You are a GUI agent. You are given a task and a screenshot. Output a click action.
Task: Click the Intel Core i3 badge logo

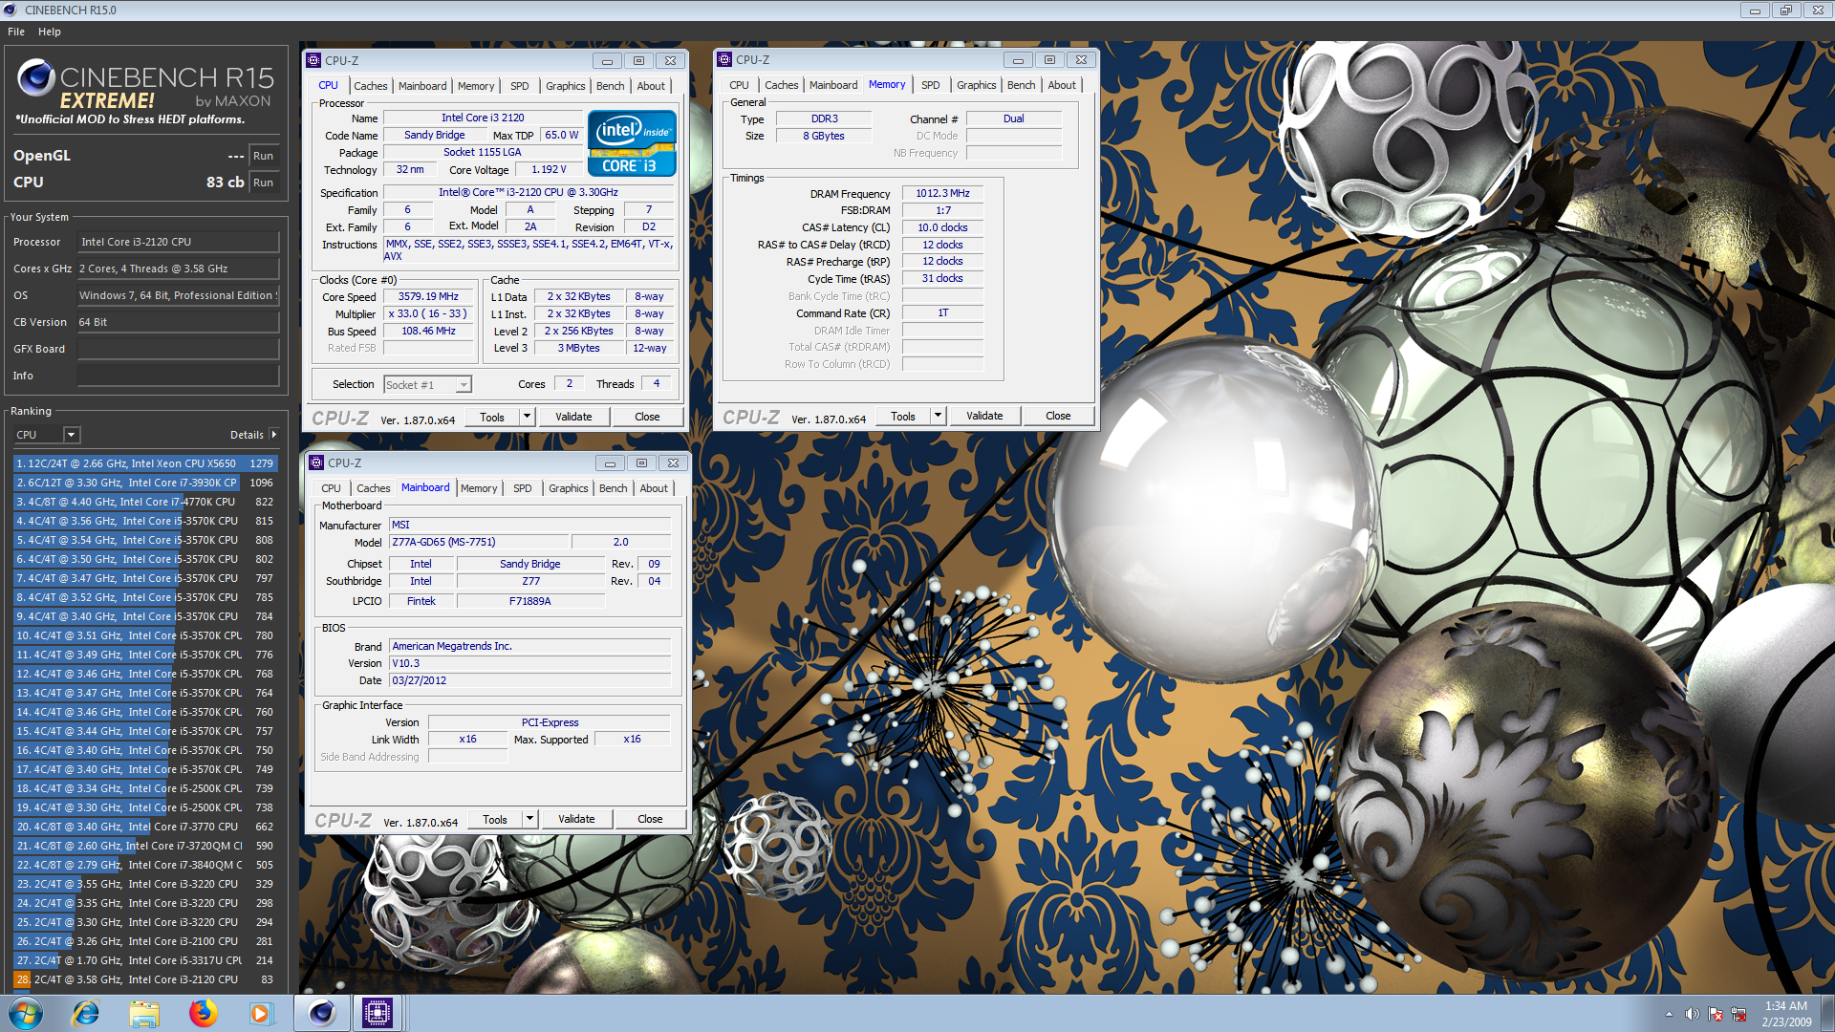631,143
